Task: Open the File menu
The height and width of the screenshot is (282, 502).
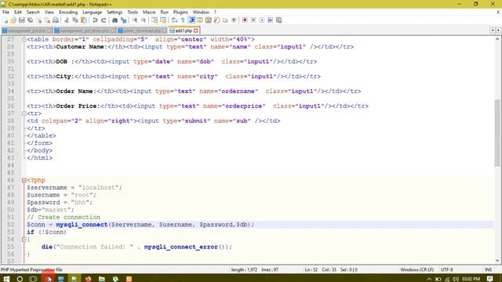Action: pyautogui.click(x=5, y=13)
